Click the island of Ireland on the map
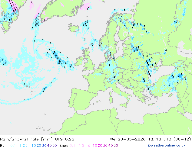Image resolution: width=192 pixels, height=148 pixels. click(79, 62)
